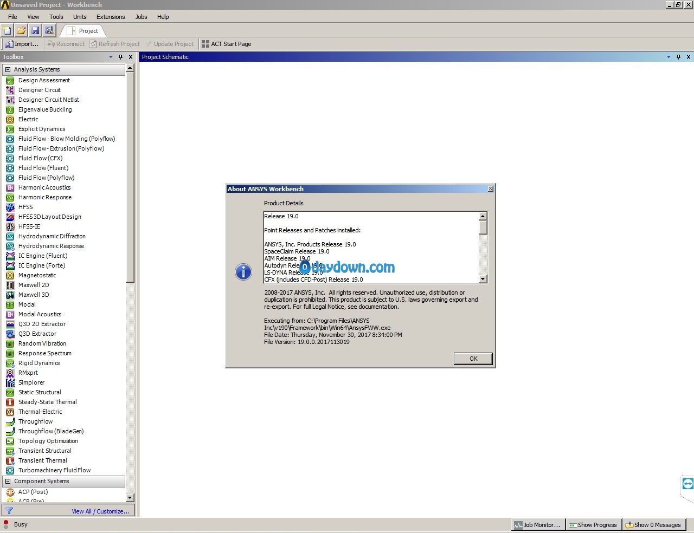
Task: Open the TeamViewer side panel icon
Action: click(687, 484)
